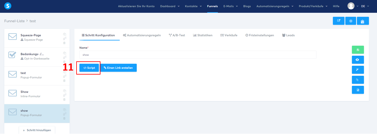Click top copy icon on selected show row
The width and height of the screenshot is (377, 135).
[65, 110]
